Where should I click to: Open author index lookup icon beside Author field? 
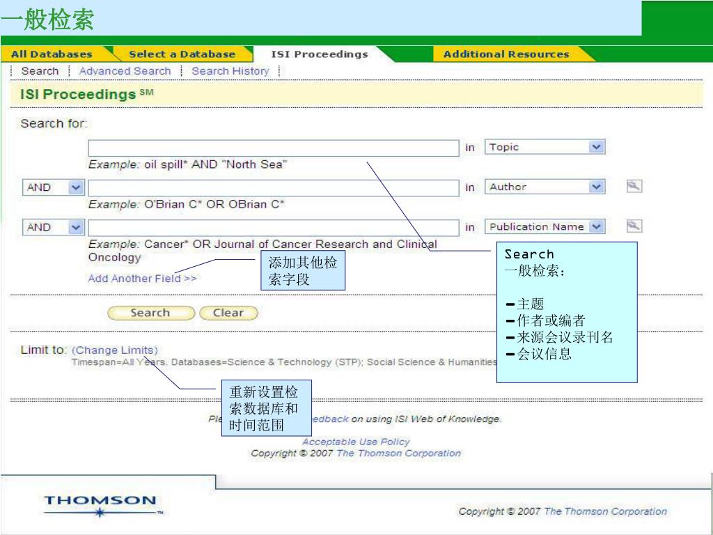pyautogui.click(x=634, y=186)
